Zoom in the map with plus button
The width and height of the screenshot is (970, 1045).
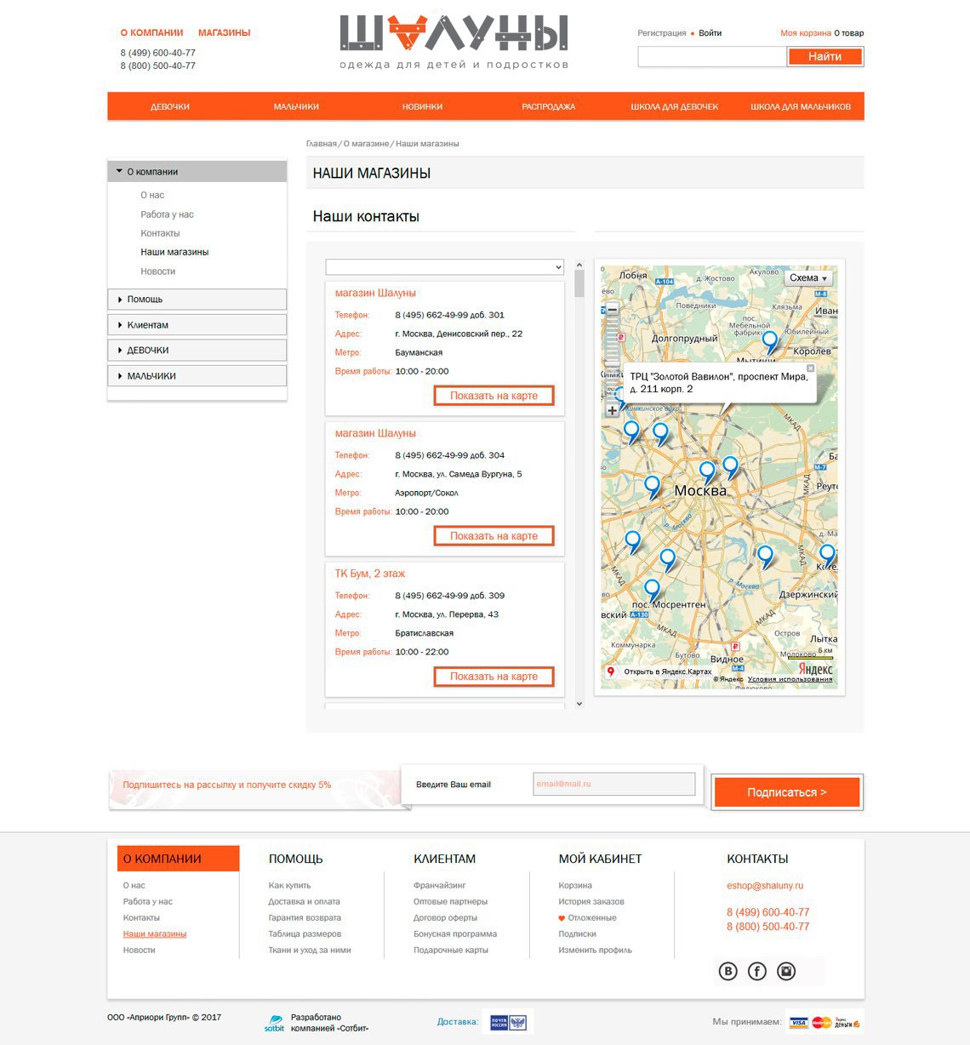click(612, 410)
